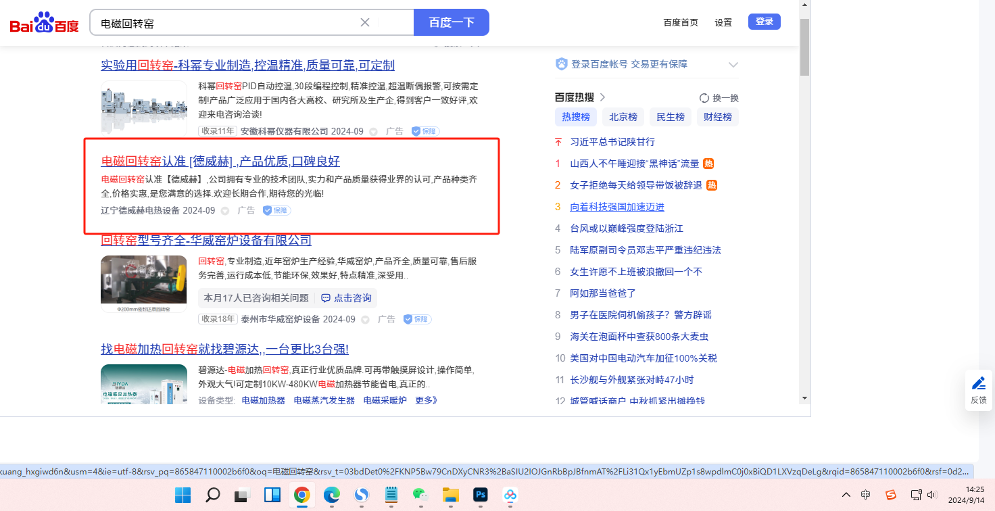
Task: Open Microsoft Edge in the taskbar
Action: click(x=332, y=495)
